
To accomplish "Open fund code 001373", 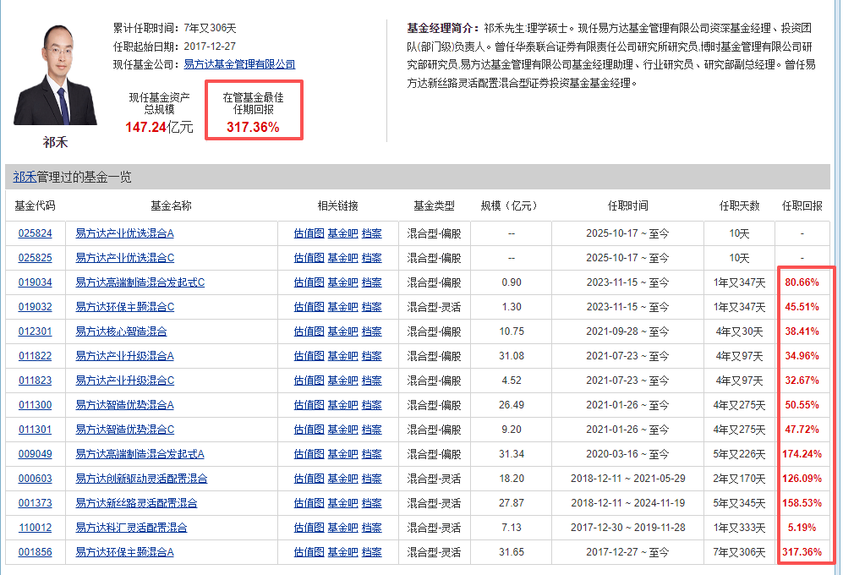I will [x=36, y=503].
